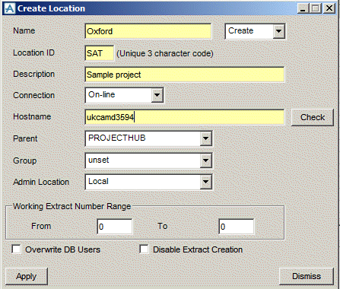The width and height of the screenshot is (340, 289).
Task: Click the Check button beside Hostname
Action: point(313,117)
